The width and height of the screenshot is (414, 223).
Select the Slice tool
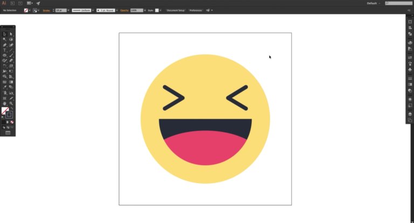click(x=11, y=98)
